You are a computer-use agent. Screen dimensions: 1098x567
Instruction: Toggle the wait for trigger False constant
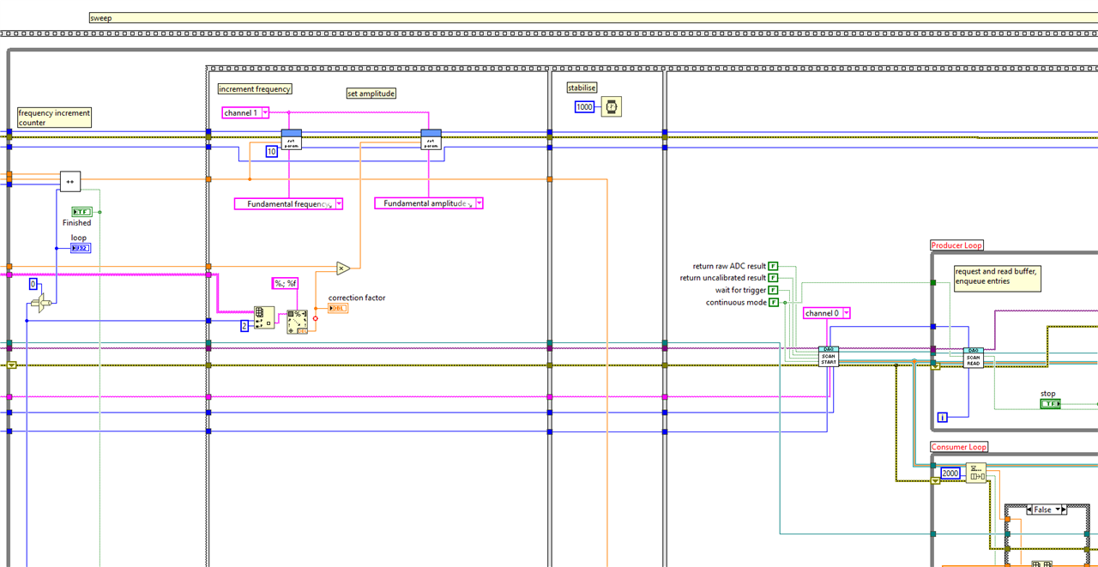pyautogui.click(x=773, y=290)
